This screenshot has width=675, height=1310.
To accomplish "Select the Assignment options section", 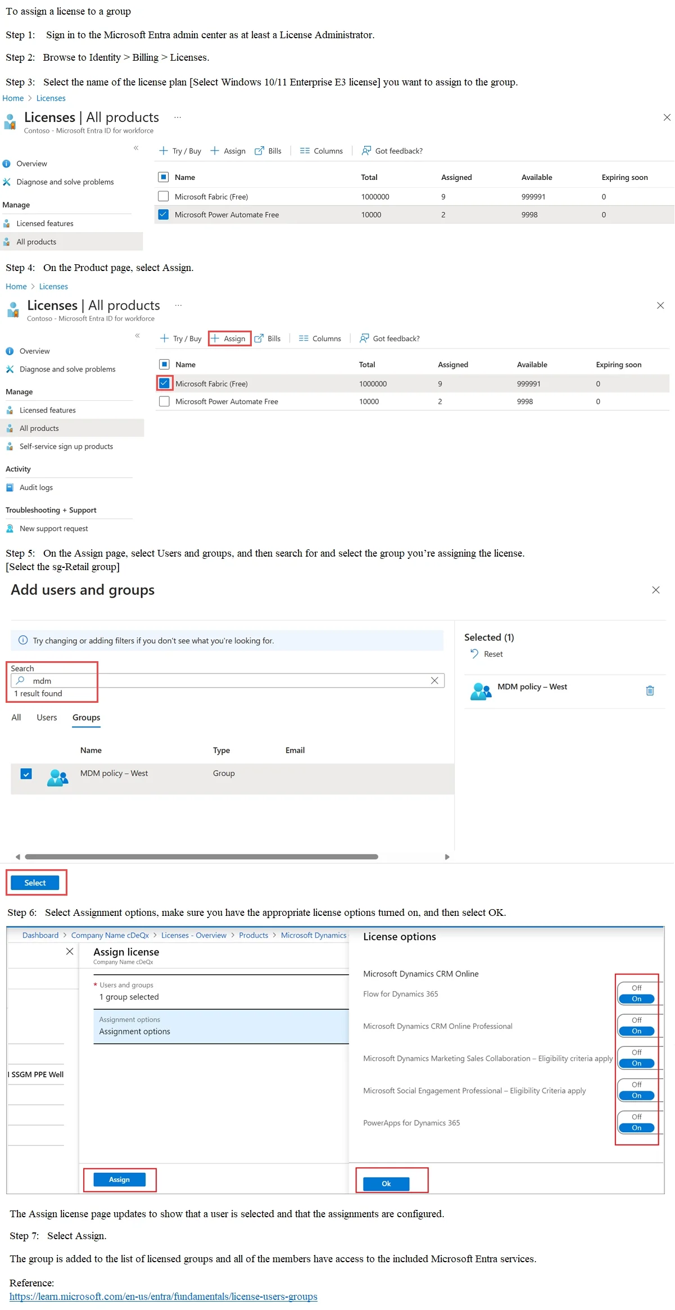I will 221,1026.
